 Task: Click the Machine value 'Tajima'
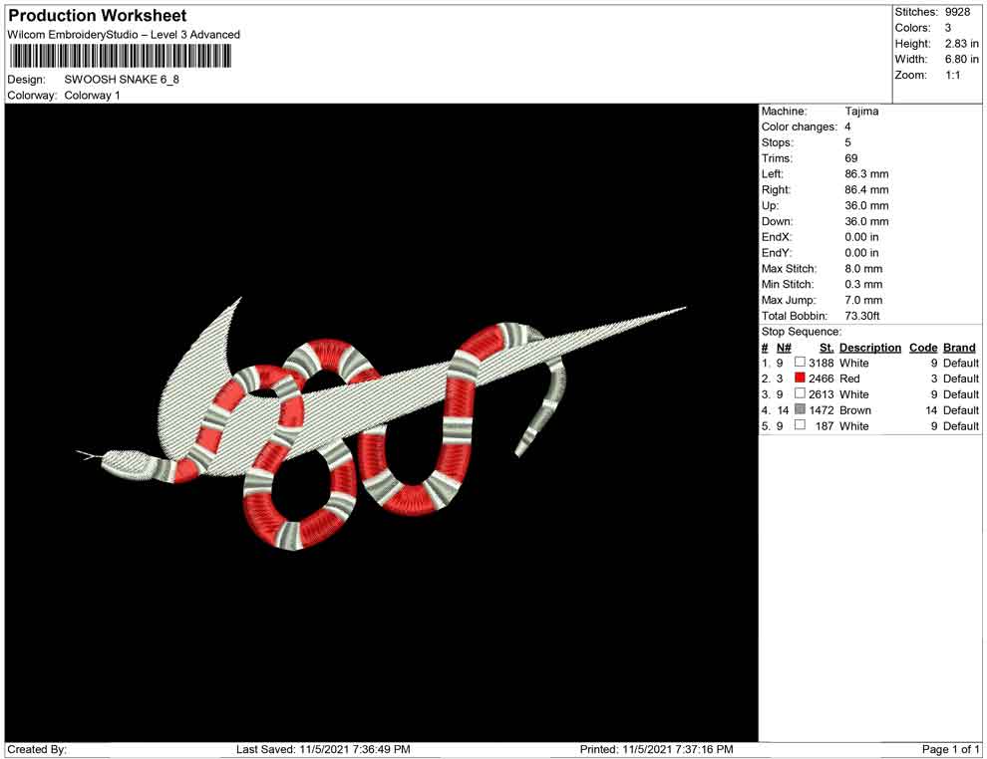pos(861,112)
